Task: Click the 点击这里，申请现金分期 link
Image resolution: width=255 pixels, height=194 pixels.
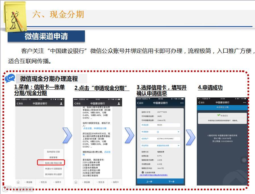Action: pos(95,128)
